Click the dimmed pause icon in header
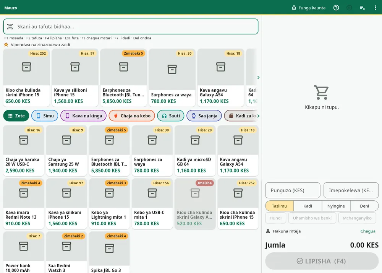 click(x=350, y=8)
